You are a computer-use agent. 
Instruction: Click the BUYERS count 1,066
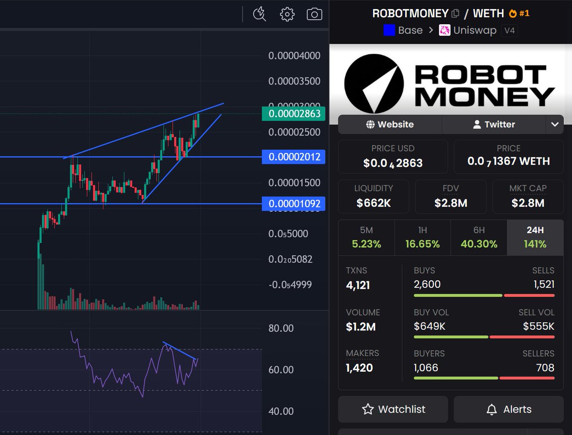[x=426, y=367]
